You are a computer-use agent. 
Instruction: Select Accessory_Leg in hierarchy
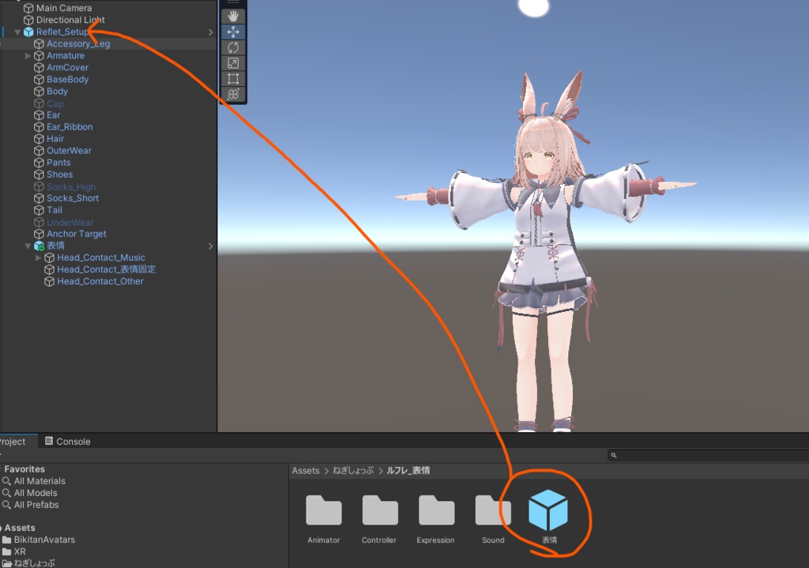click(78, 44)
